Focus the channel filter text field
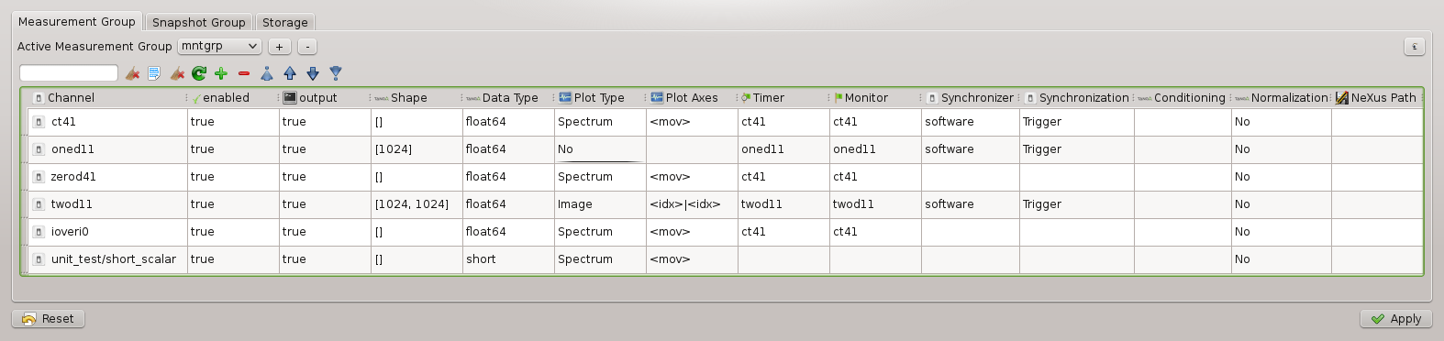This screenshot has height=341, width=1444. 69,73
